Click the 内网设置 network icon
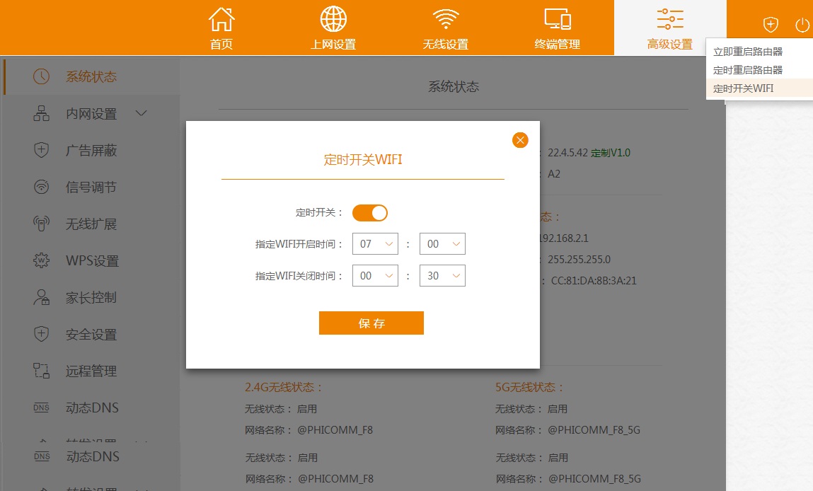The image size is (813, 491). 42,113
